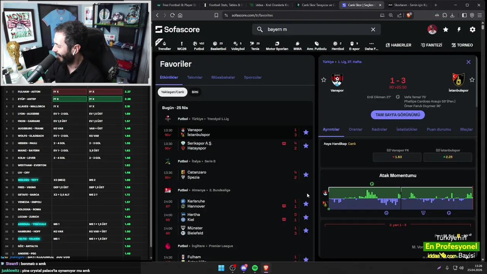Select the Tenis sport icon

pos(255,46)
